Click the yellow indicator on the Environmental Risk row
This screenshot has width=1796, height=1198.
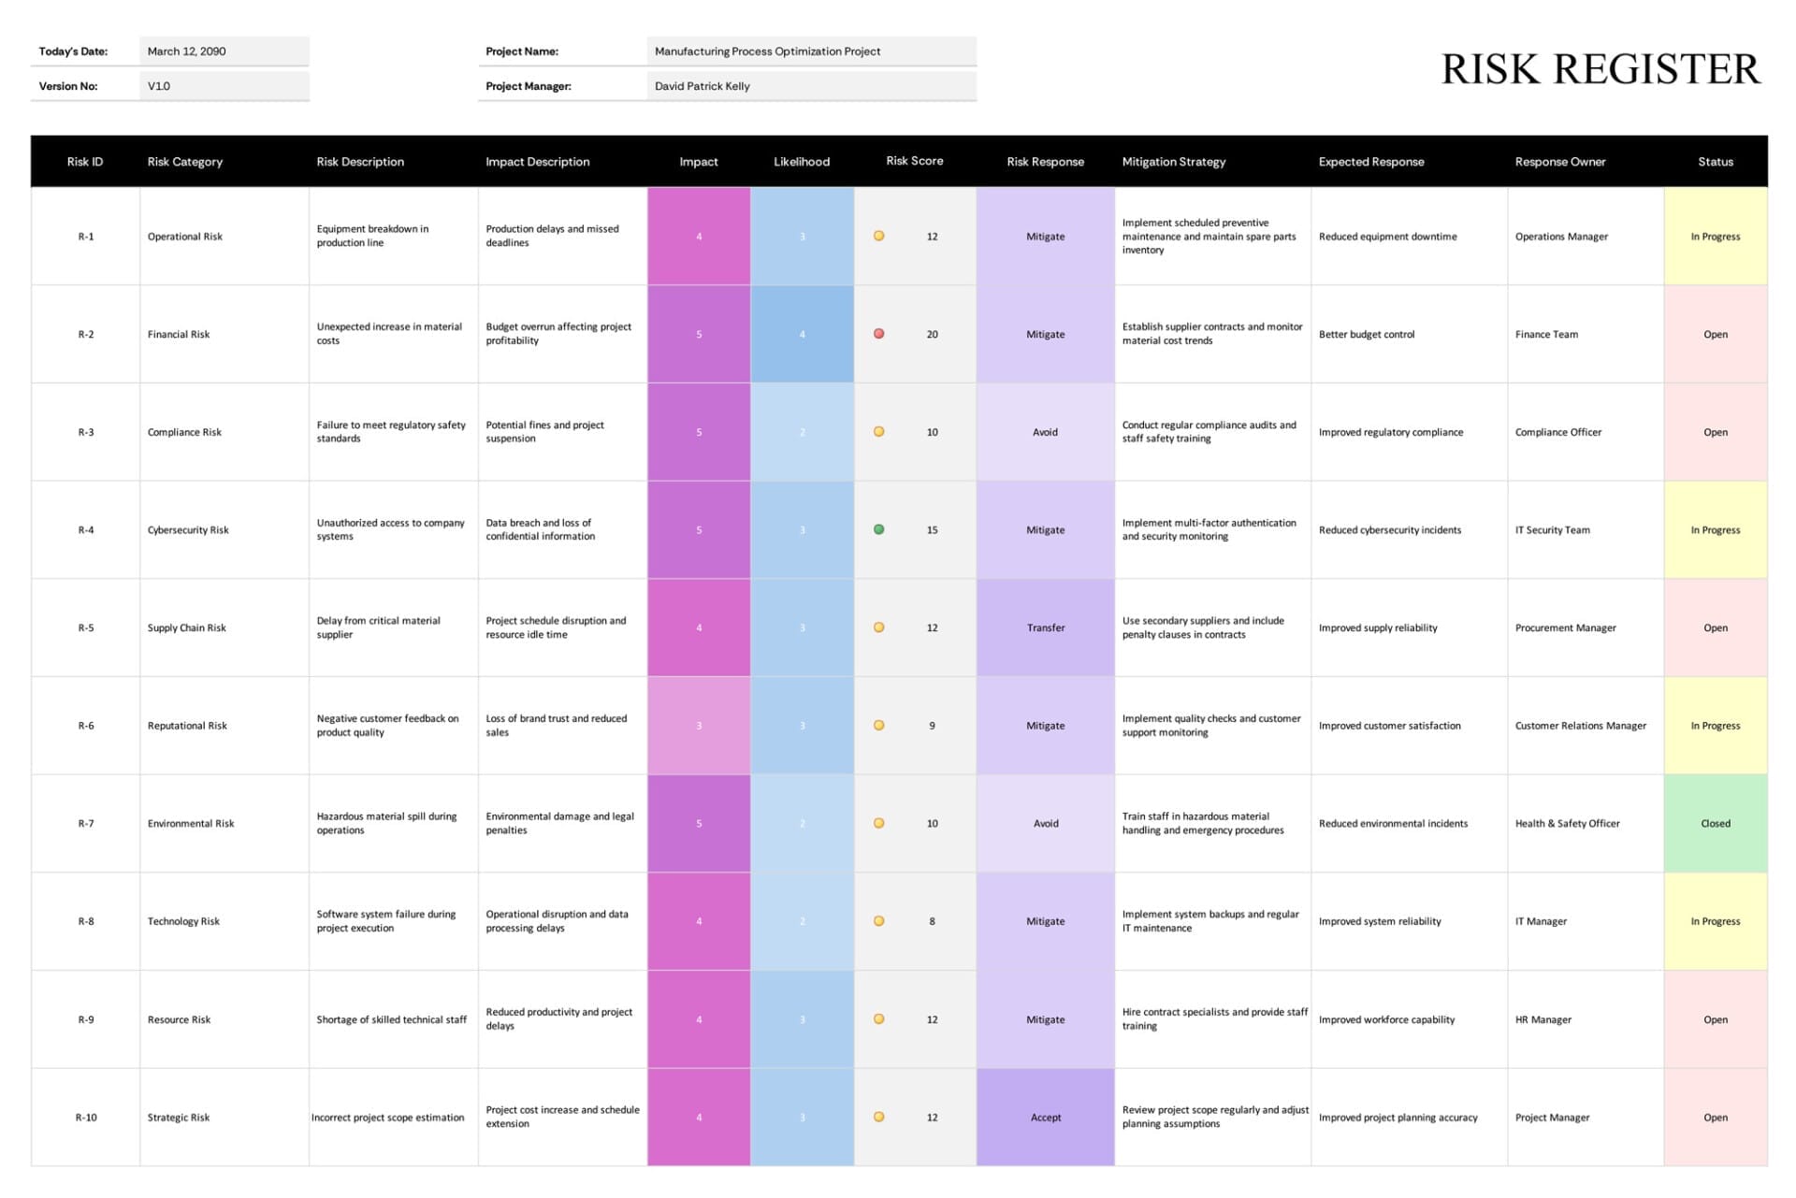[x=879, y=823]
